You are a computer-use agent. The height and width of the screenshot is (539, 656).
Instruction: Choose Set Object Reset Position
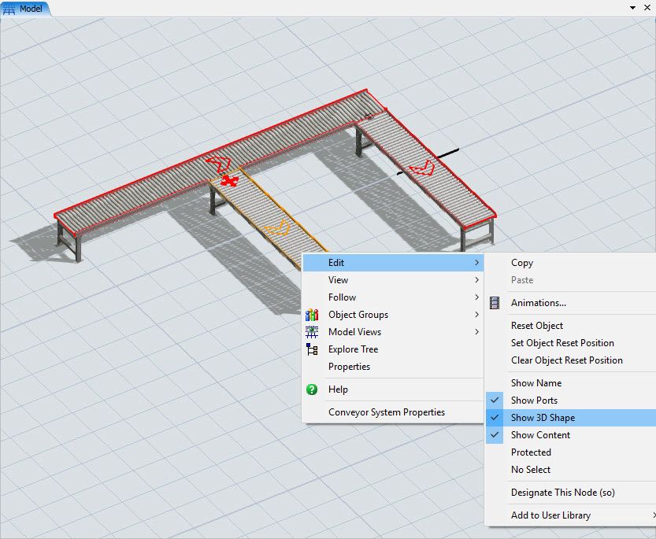(571, 343)
